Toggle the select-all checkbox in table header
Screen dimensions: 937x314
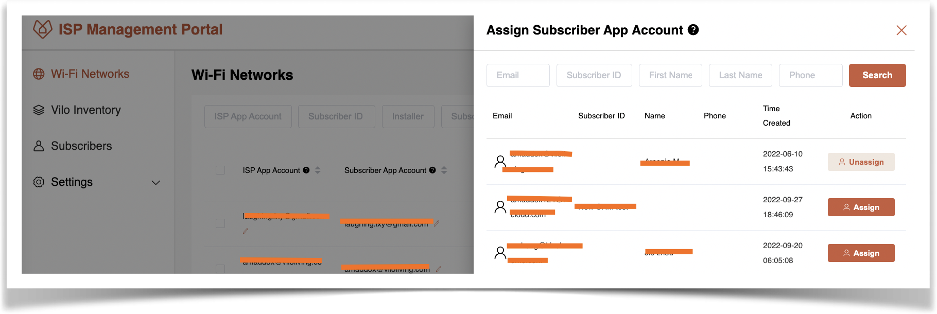pyautogui.click(x=220, y=170)
